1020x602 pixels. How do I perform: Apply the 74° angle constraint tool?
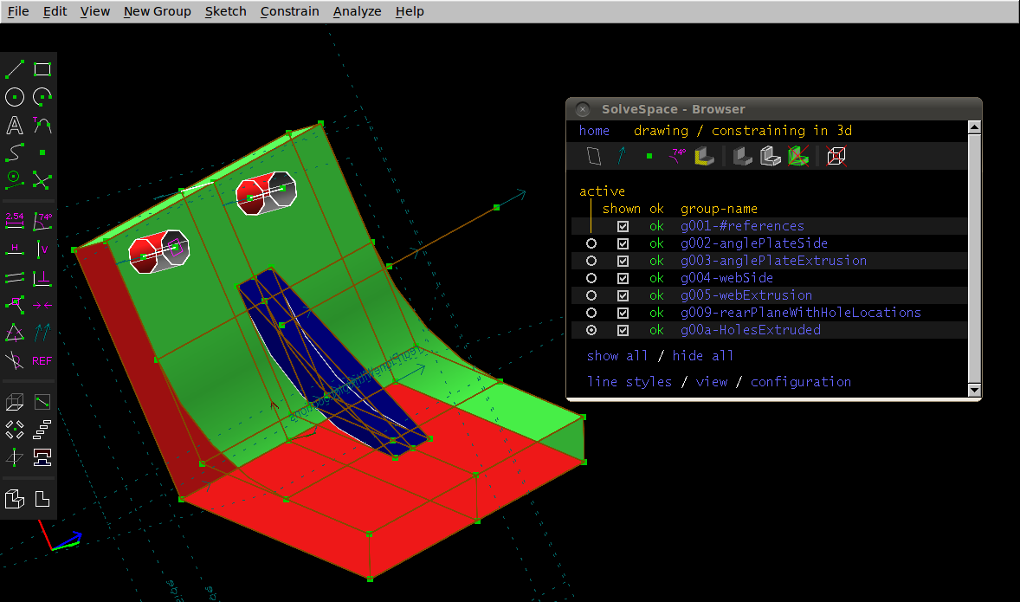click(42, 220)
